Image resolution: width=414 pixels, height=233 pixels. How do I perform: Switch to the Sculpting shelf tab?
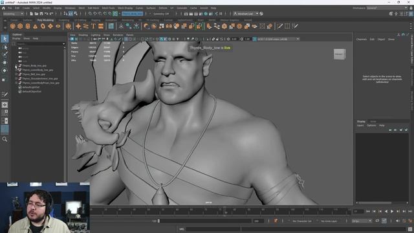pyautogui.click(x=63, y=20)
